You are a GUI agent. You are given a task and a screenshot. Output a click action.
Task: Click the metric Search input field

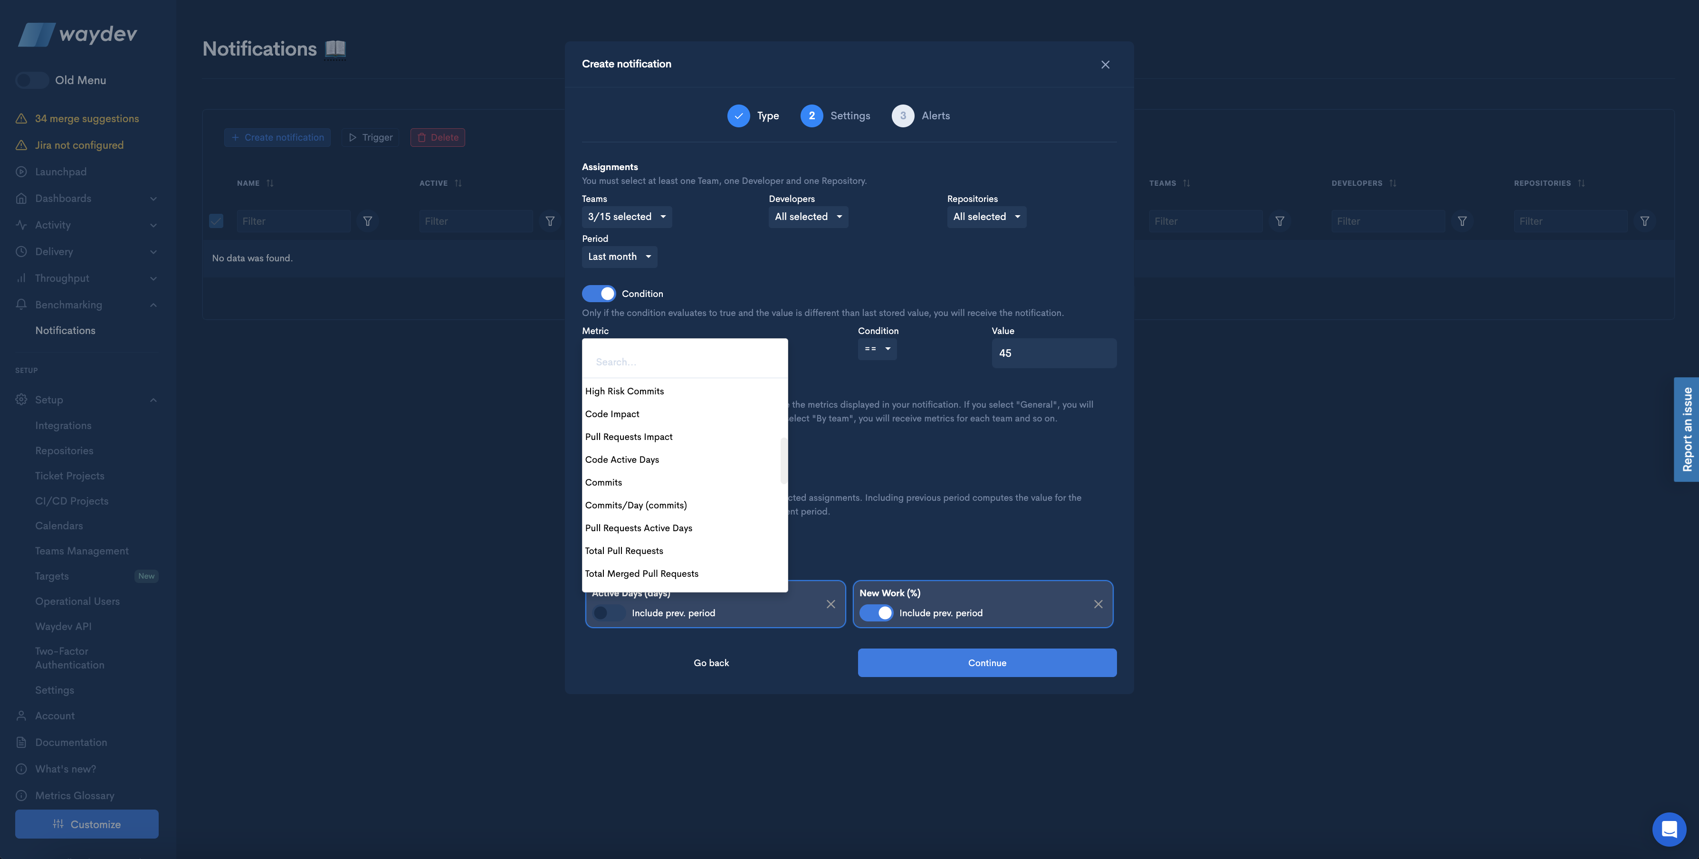click(x=685, y=362)
